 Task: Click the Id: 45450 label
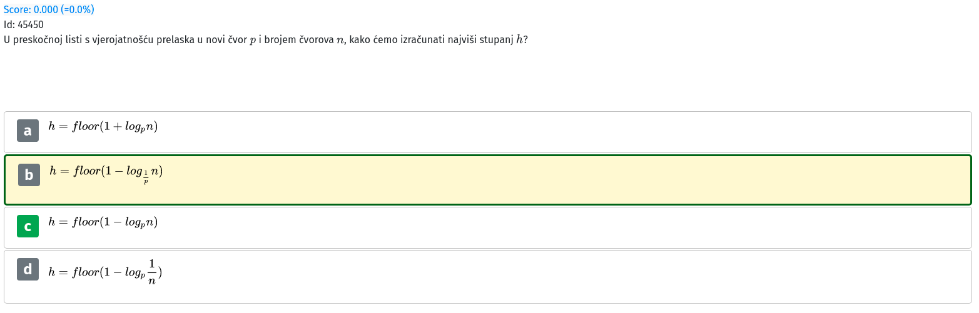click(x=24, y=25)
